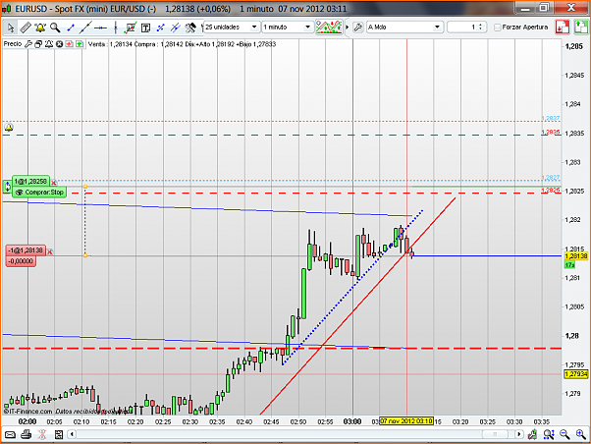This screenshot has width=591, height=444.
Task: Click the 03:00 time axis label
Action: (352, 421)
